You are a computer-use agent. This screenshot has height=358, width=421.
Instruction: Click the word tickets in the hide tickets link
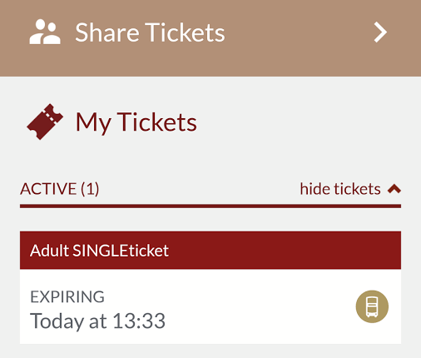(x=358, y=189)
